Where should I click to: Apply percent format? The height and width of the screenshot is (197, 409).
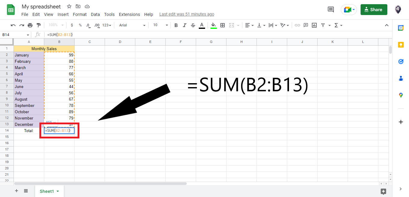click(x=80, y=25)
